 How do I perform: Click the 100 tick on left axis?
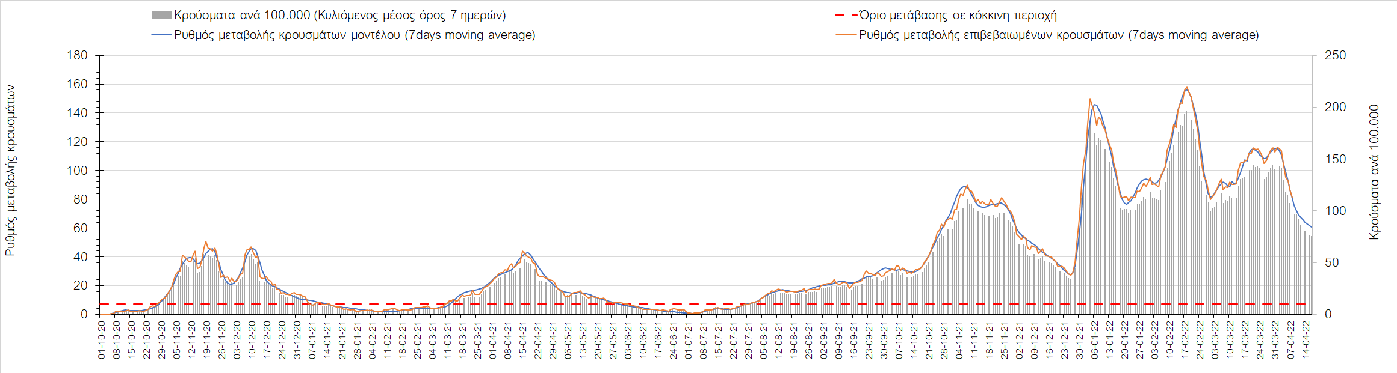(77, 171)
